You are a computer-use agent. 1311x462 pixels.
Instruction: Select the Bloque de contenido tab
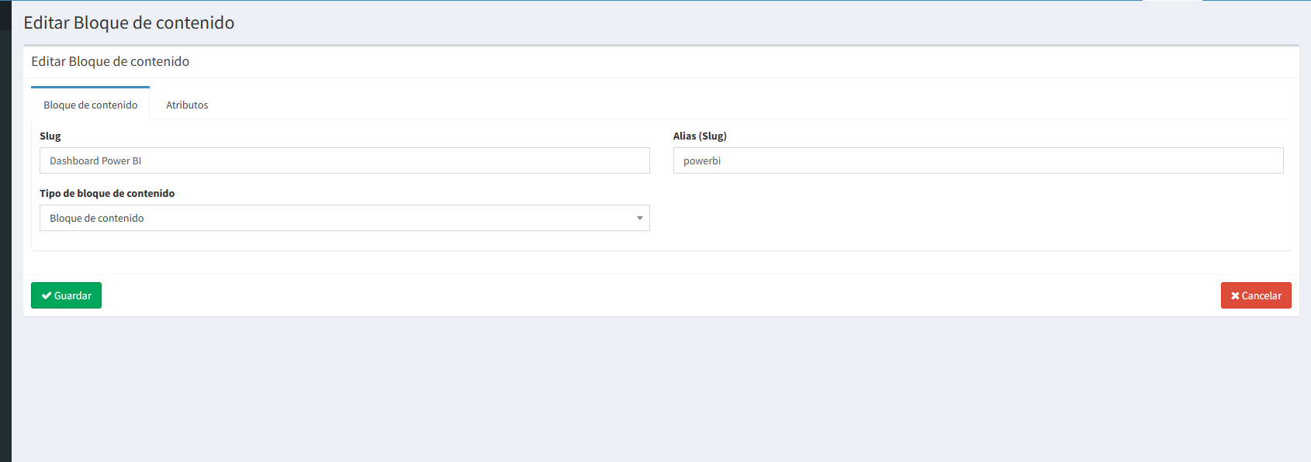tap(90, 104)
